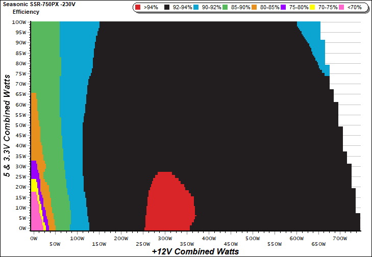The height and width of the screenshot is (257, 372).
Task: Select the yellow 70-75% legend swatch
Action: point(313,8)
